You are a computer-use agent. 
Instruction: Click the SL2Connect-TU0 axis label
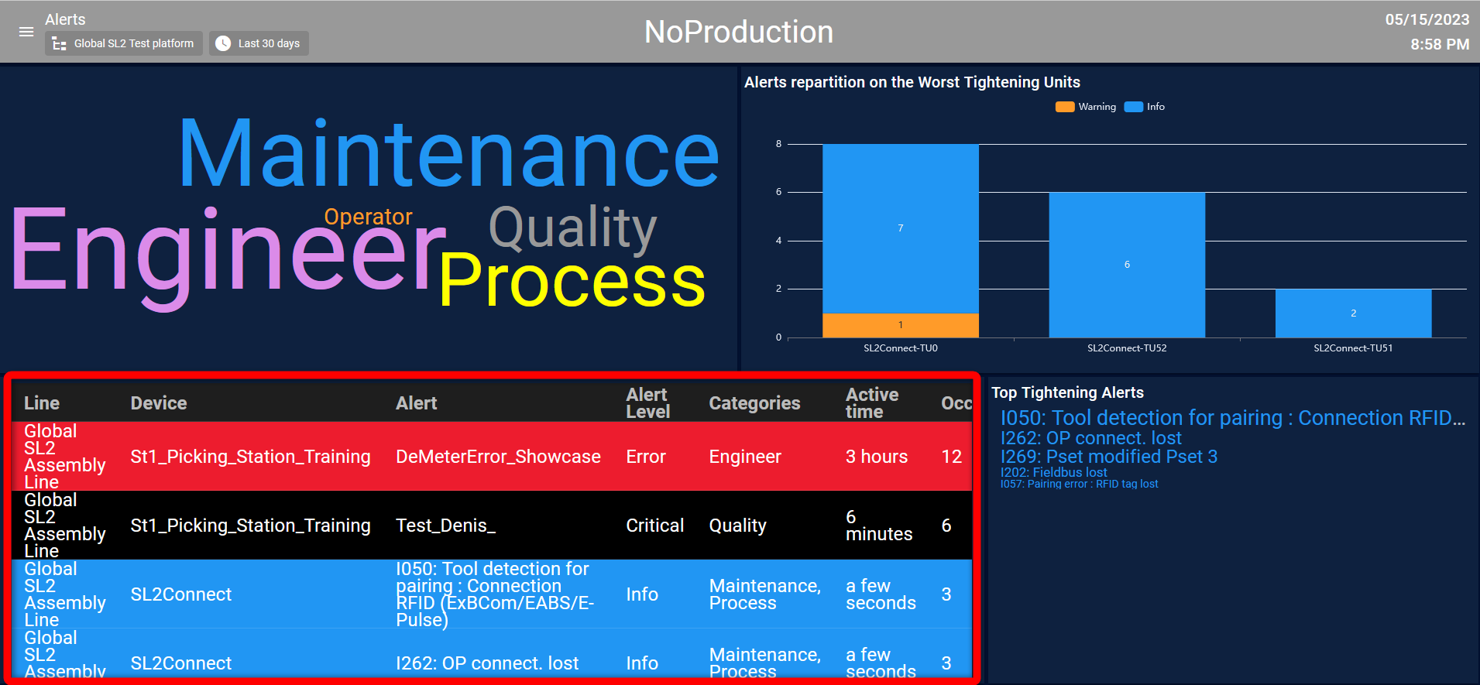tap(901, 348)
